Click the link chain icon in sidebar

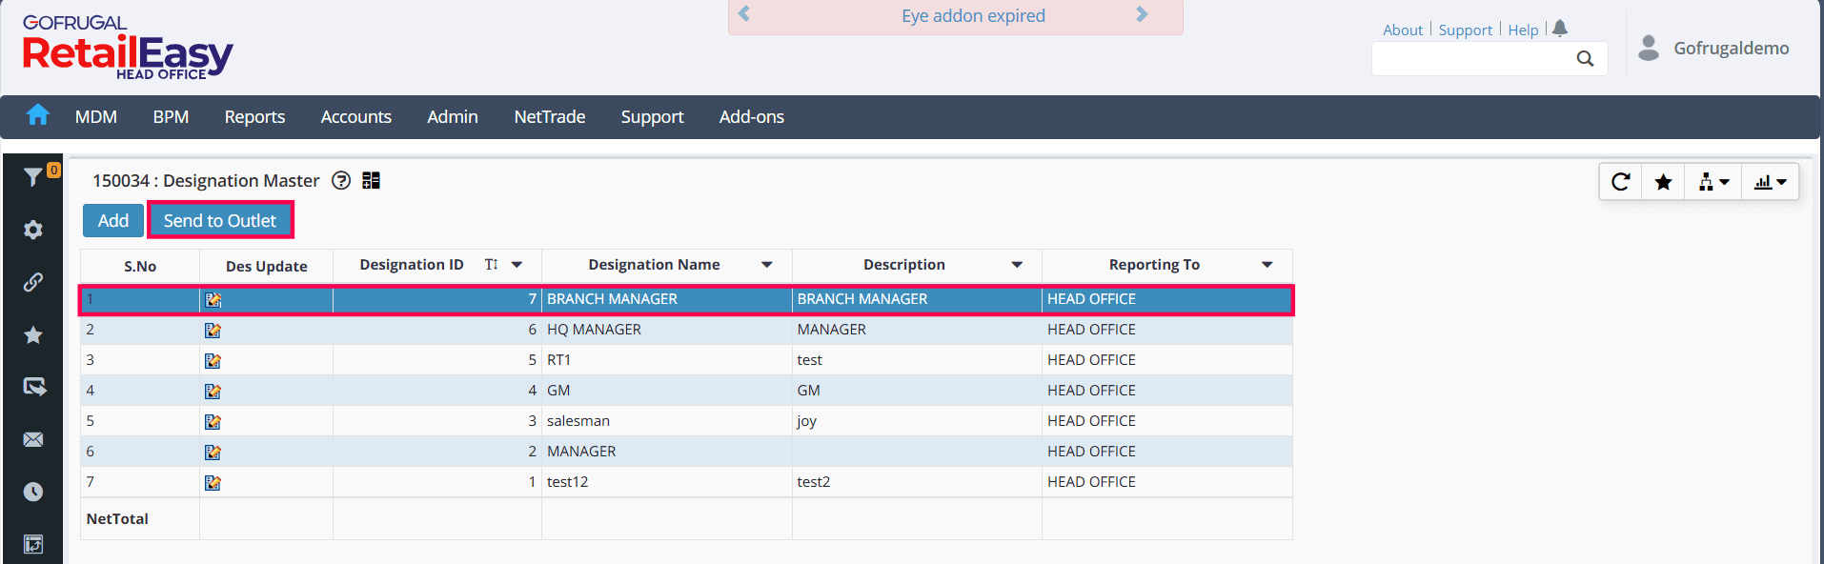coord(33,282)
